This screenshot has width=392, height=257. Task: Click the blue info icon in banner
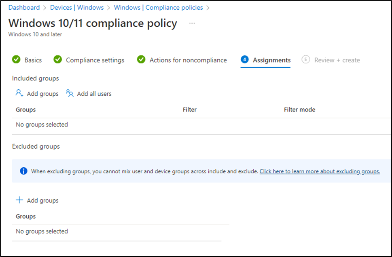point(23,171)
